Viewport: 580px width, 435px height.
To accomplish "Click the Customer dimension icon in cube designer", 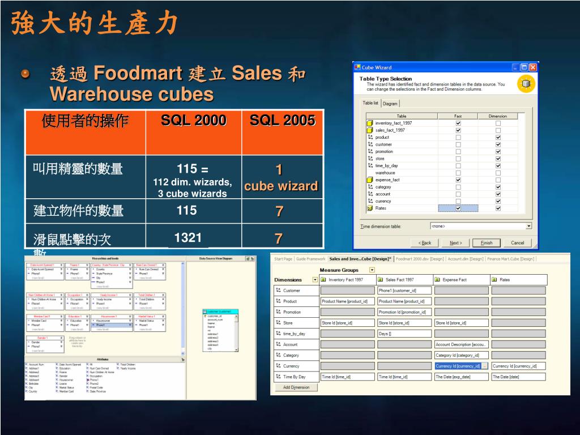I will pyautogui.click(x=278, y=291).
